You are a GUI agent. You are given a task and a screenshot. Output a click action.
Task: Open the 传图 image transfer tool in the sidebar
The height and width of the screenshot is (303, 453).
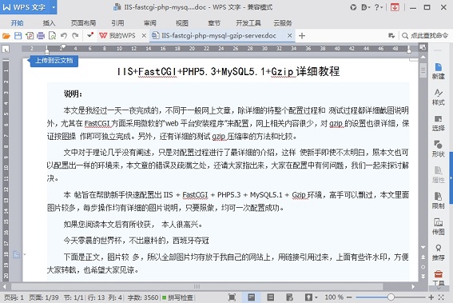click(x=439, y=226)
